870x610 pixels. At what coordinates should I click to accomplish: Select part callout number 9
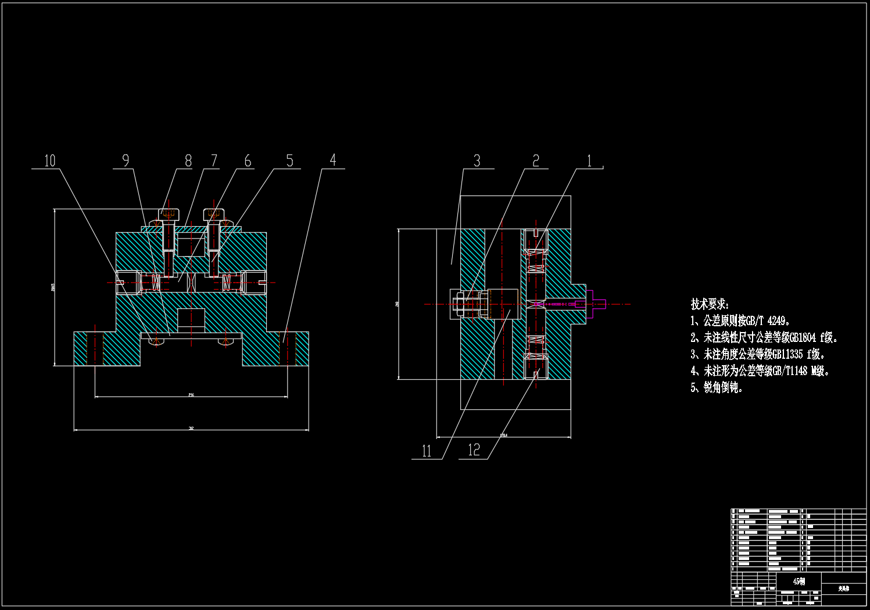coord(126,160)
